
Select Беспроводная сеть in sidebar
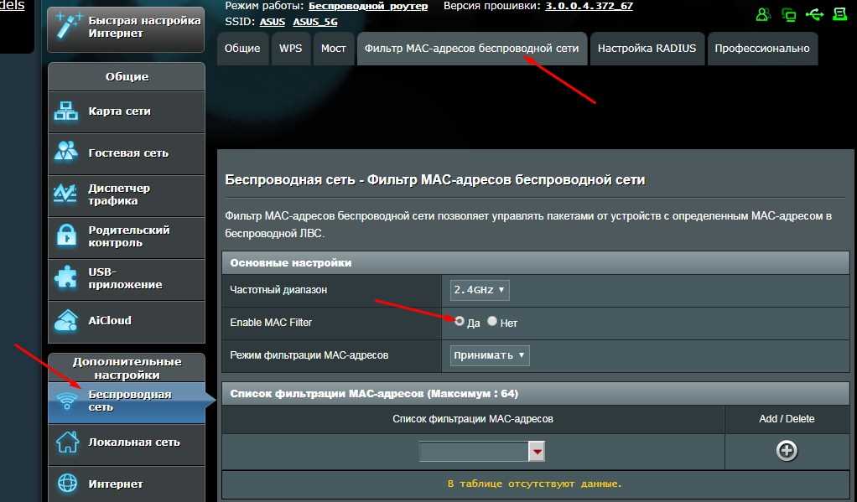point(127,402)
